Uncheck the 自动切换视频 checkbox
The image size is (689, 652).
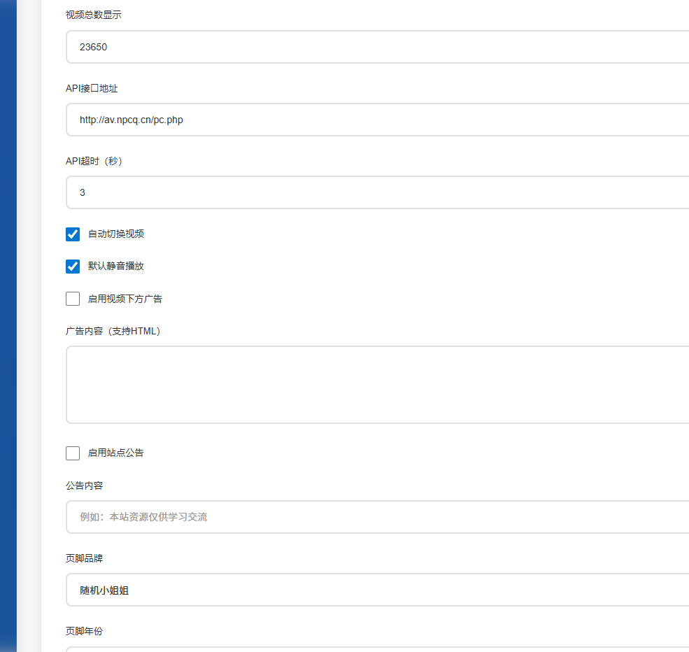tap(73, 234)
